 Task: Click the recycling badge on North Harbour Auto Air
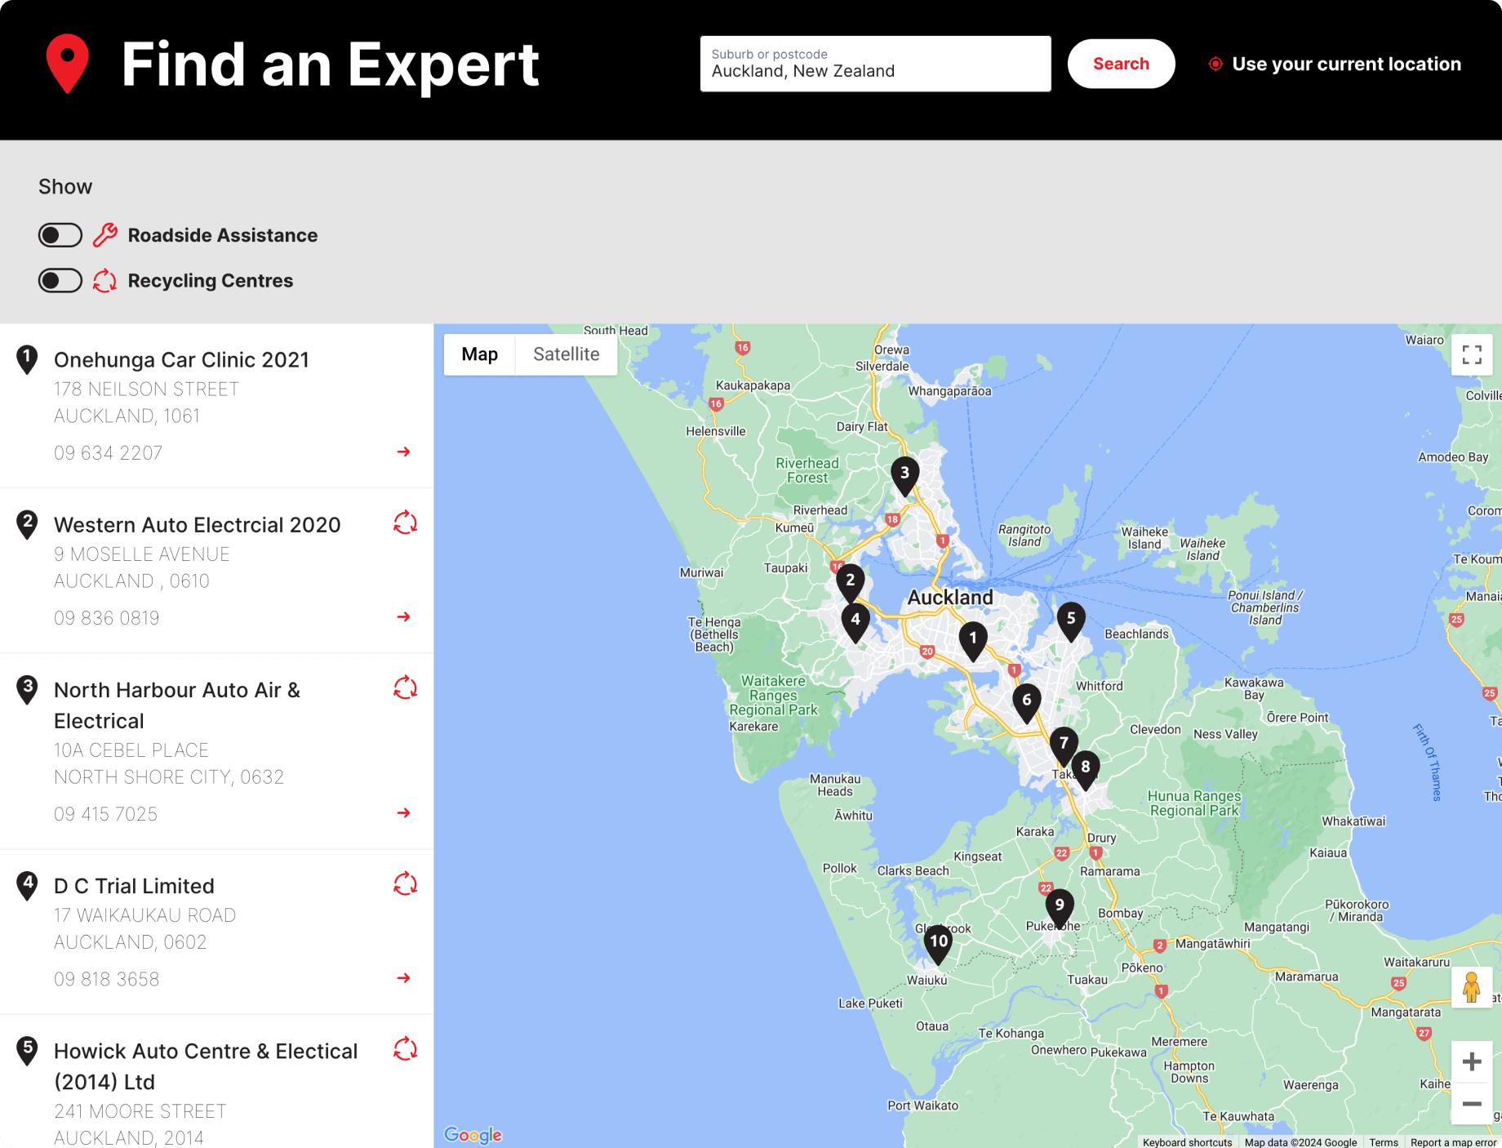(405, 688)
